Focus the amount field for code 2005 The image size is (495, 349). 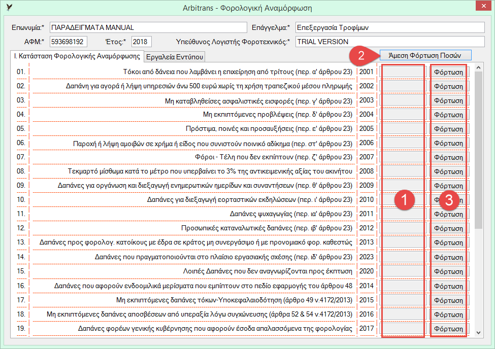(x=403, y=129)
